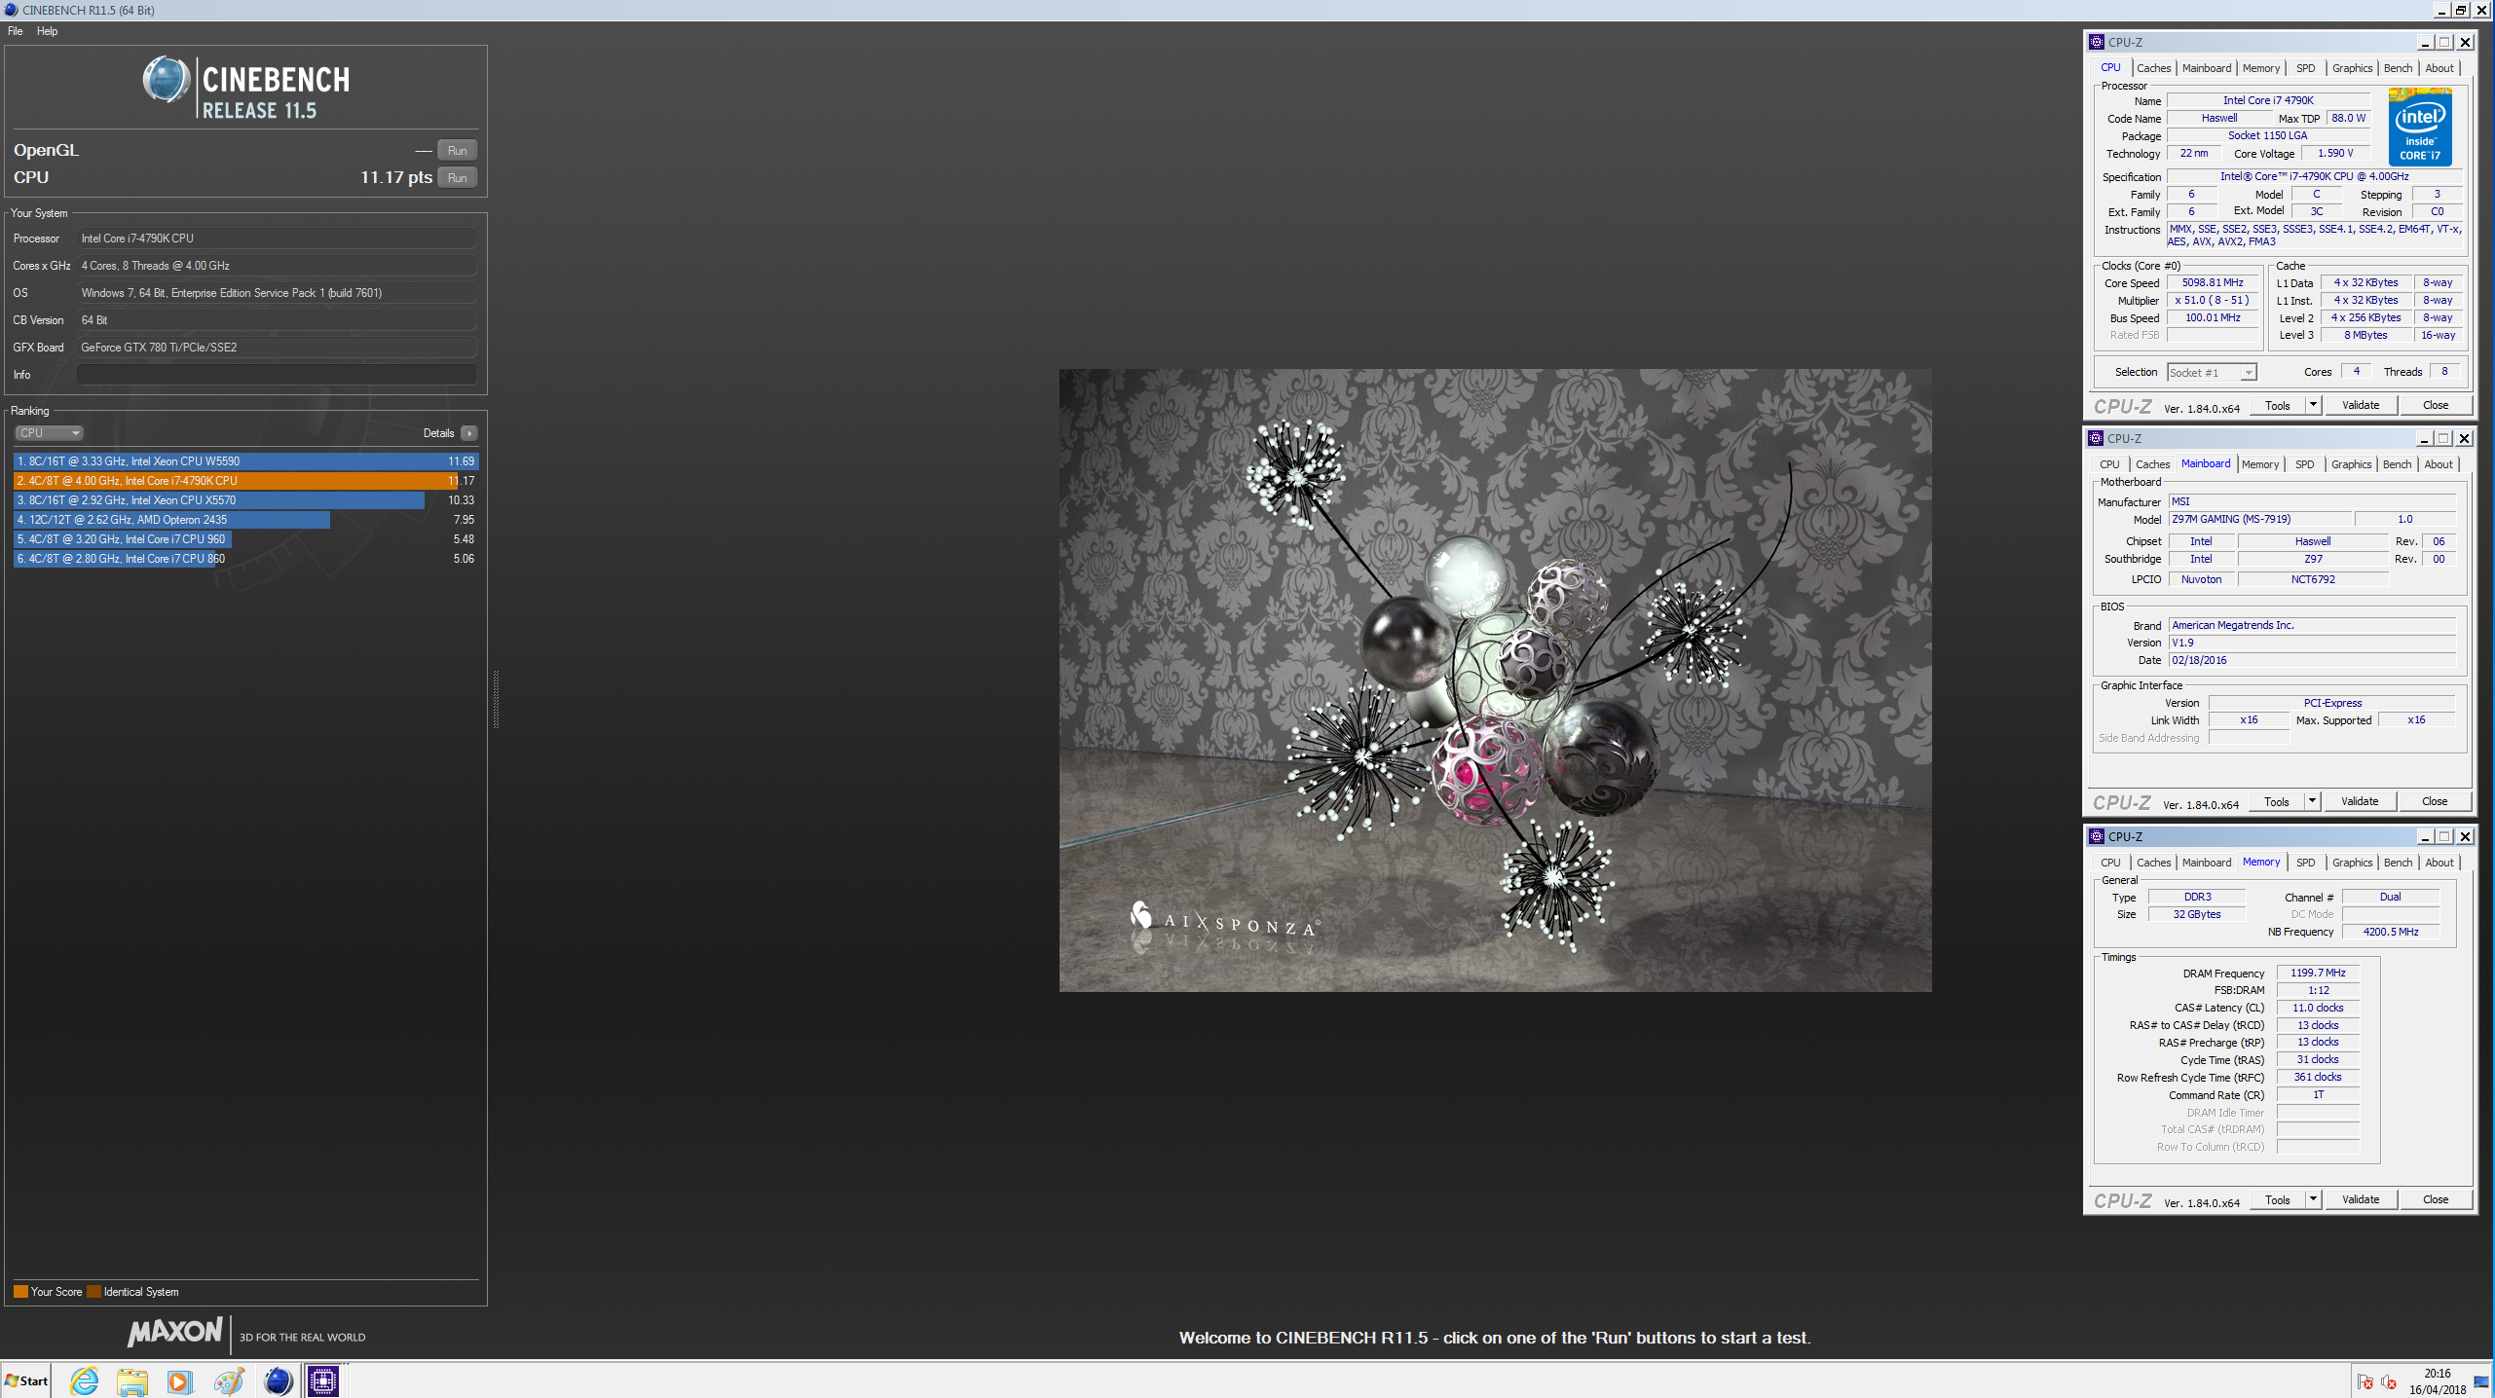Click Close in middle CPU-Z window

[2434, 801]
